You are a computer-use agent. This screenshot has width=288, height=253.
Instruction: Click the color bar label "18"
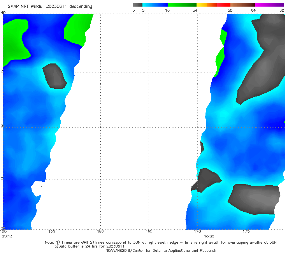[x=167, y=10]
